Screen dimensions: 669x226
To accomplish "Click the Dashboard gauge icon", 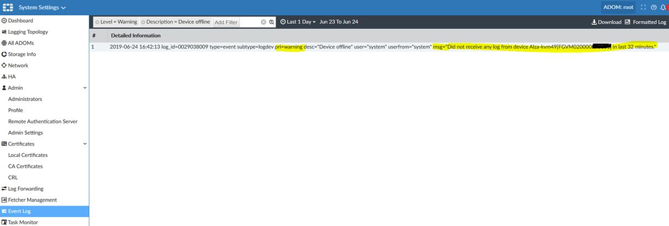I will (x=4, y=21).
